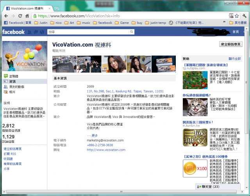Click the 建立粉絲專頁 link in the left sidebar
The height and width of the screenshot is (196, 250).
12,149
